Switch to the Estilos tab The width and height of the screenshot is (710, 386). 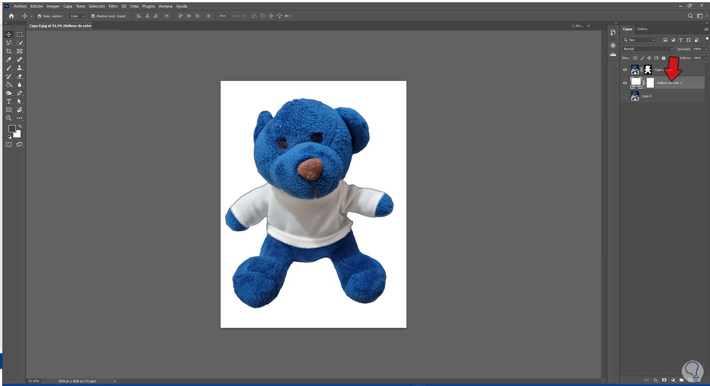click(642, 29)
